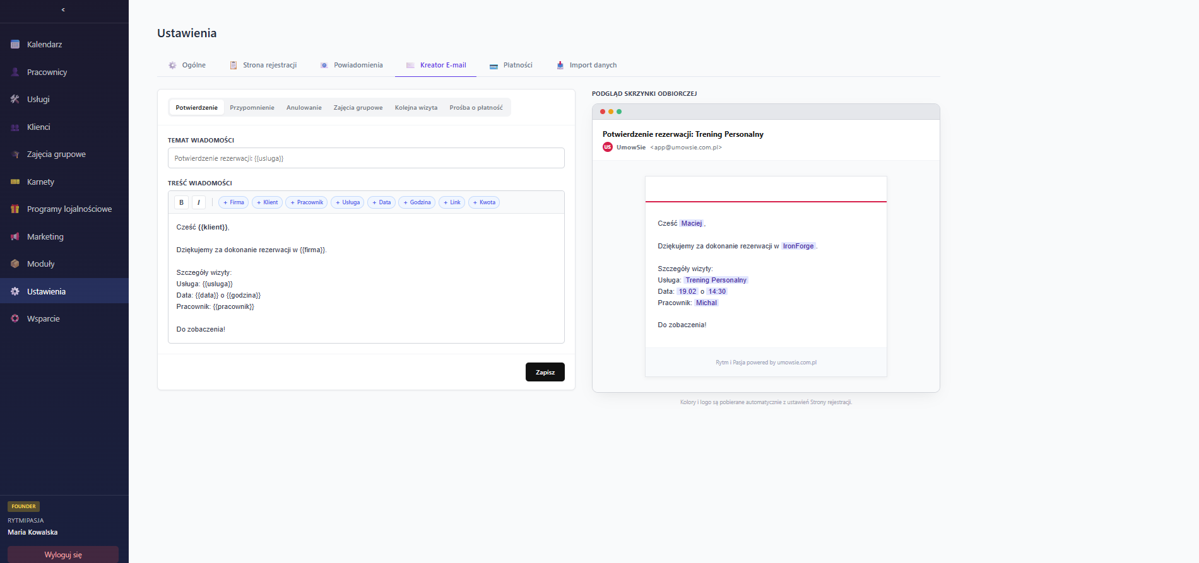Image resolution: width=1199 pixels, height=563 pixels.
Task: Click the Płatności card icon
Action: [x=493, y=65]
